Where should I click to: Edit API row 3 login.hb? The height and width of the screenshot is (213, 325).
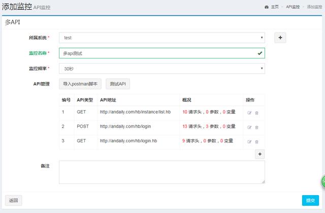pos(249,142)
